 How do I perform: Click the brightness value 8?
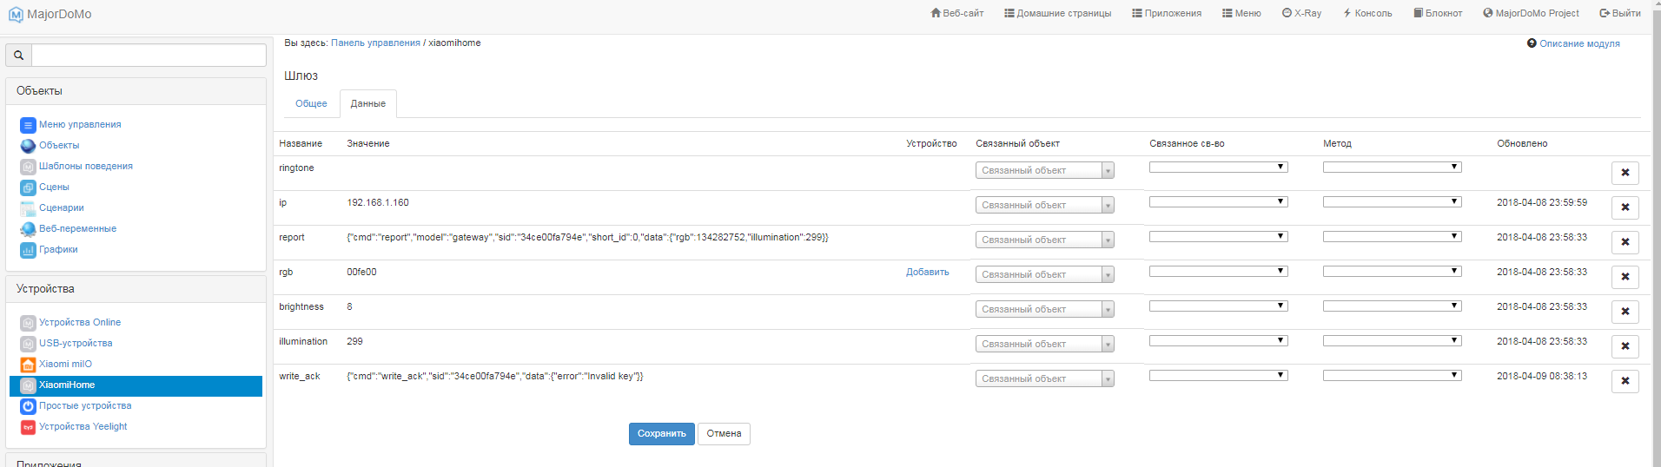point(349,306)
